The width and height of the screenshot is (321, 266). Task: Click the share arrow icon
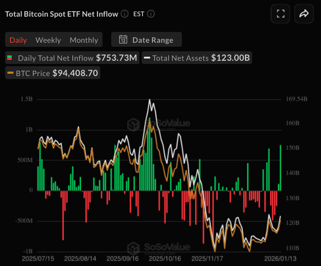[304, 14]
